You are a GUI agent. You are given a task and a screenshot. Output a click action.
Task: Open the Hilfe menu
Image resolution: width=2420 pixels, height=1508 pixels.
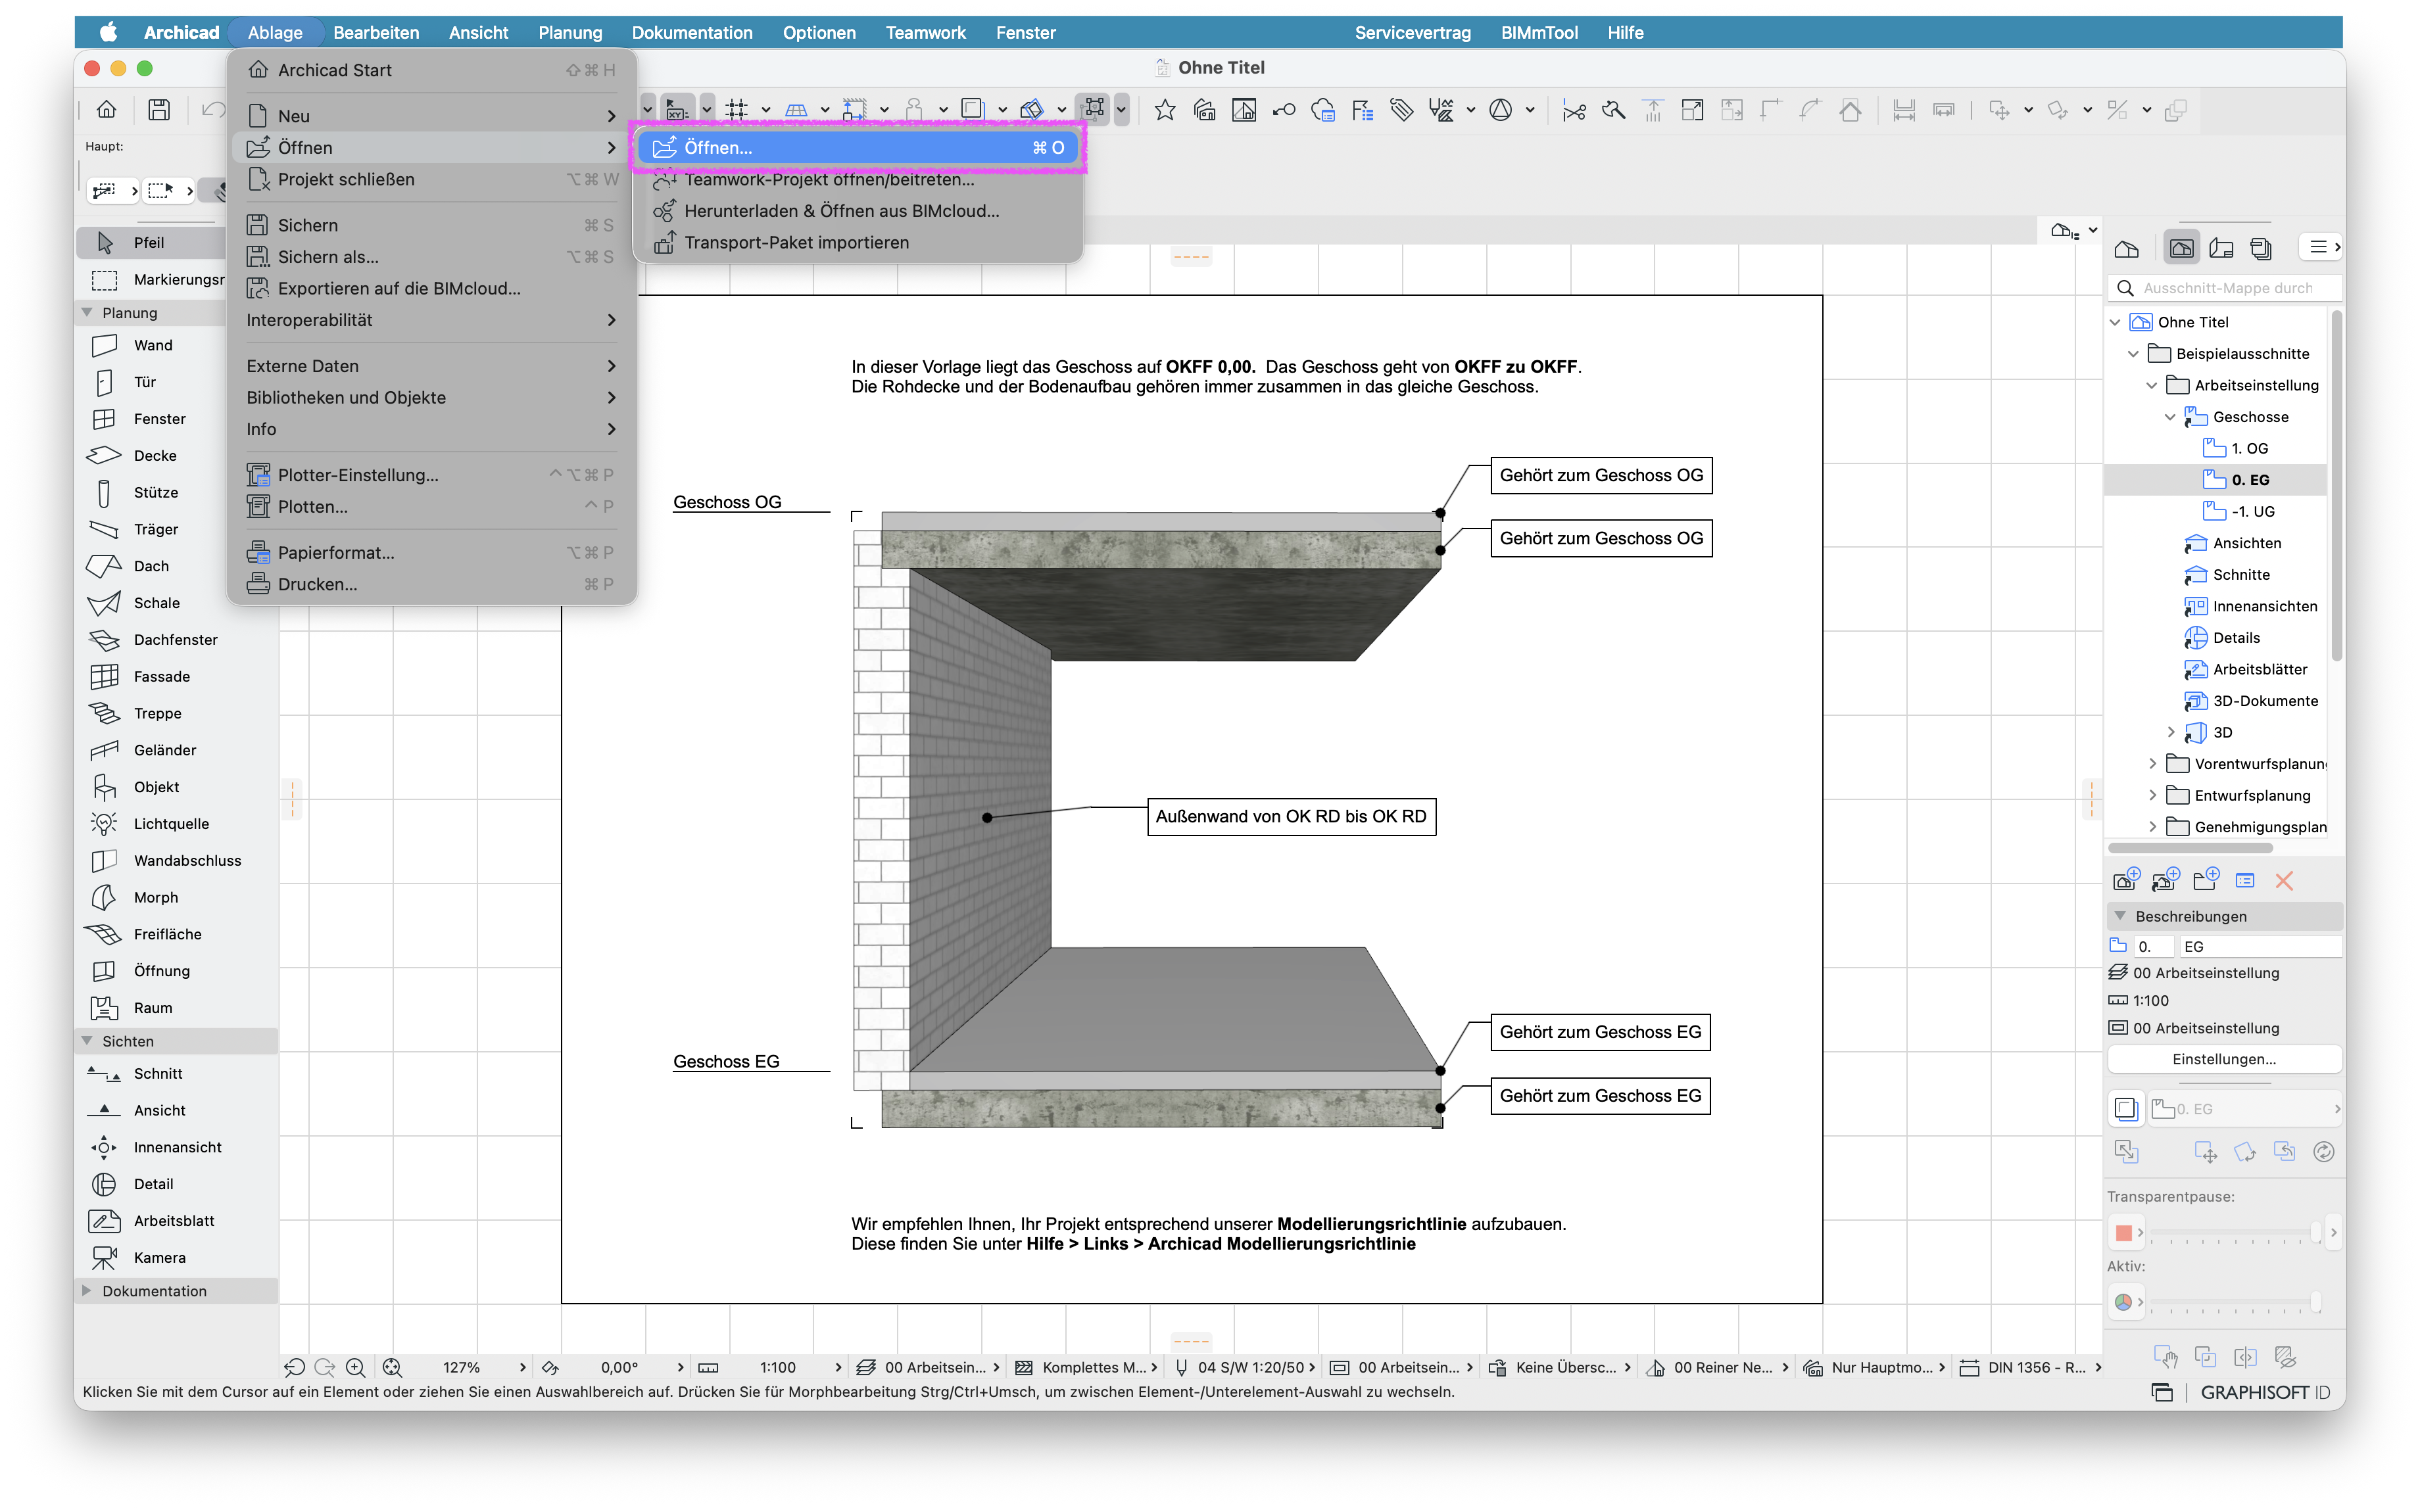click(x=1625, y=32)
